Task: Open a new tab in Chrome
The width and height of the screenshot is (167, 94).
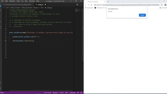Action: (108, 2)
